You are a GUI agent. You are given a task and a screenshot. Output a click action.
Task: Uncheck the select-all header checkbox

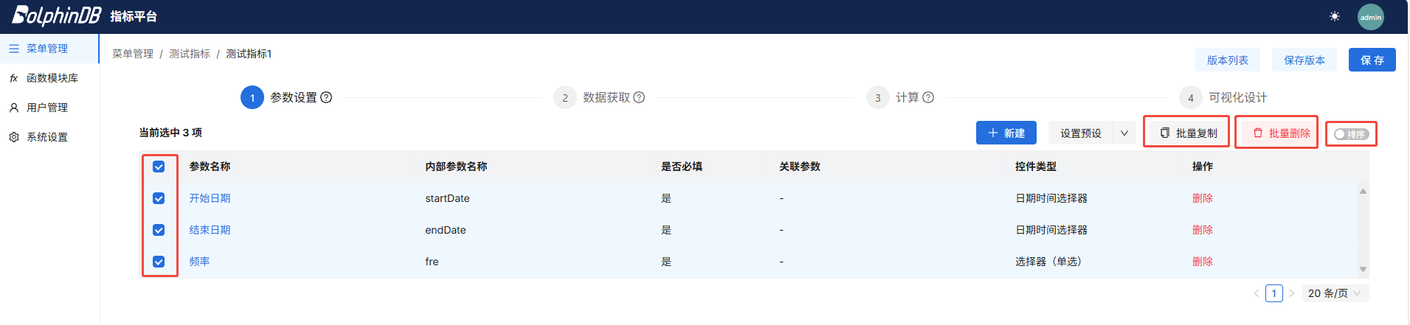tap(159, 167)
